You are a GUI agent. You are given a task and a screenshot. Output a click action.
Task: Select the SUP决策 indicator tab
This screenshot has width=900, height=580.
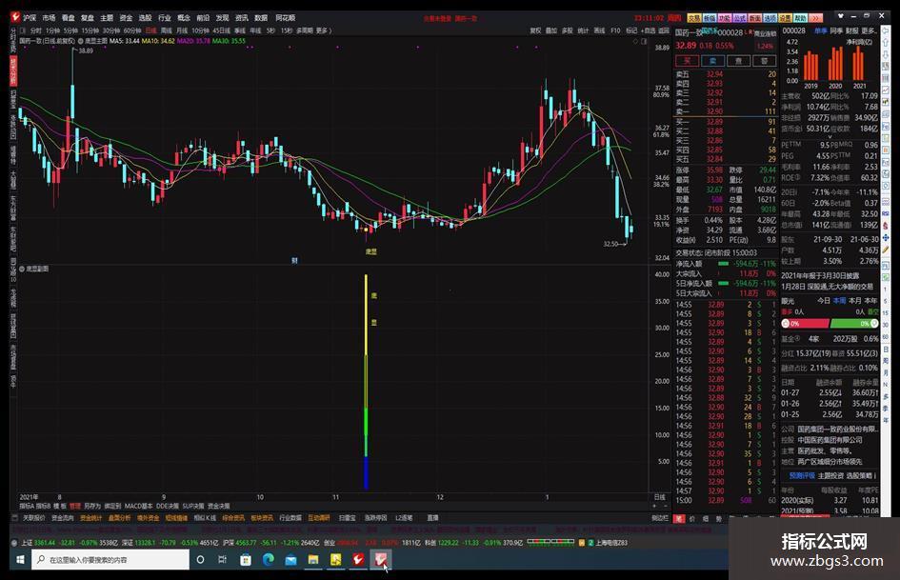(x=193, y=506)
